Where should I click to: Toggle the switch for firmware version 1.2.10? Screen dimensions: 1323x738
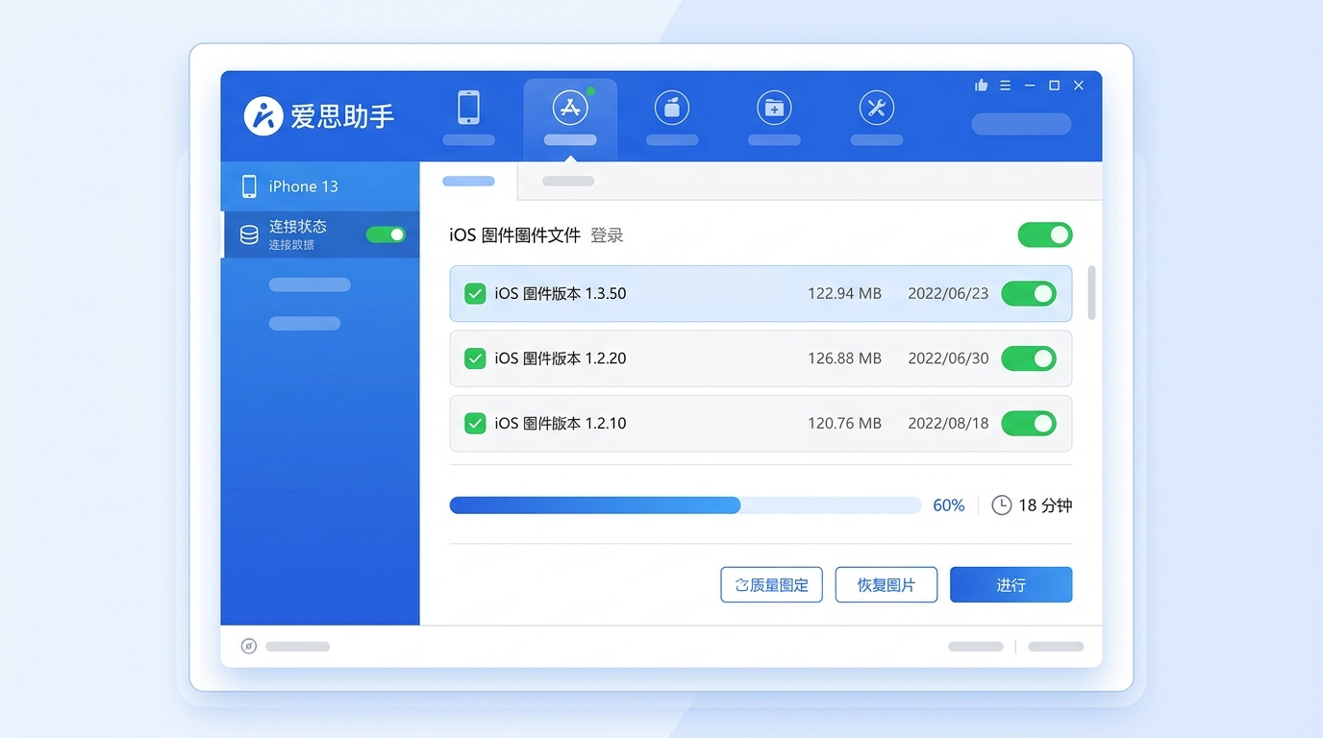[x=1029, y=423]
